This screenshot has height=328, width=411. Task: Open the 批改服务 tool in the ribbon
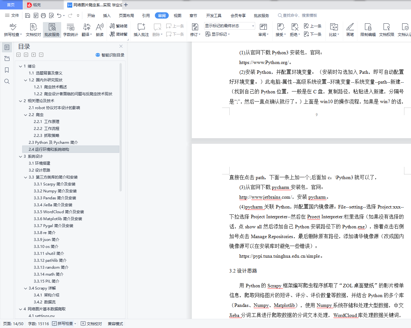(x=52, y=30)
